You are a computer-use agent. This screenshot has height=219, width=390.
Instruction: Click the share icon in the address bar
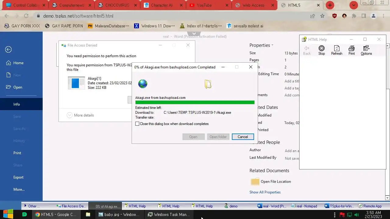[313, 16]
